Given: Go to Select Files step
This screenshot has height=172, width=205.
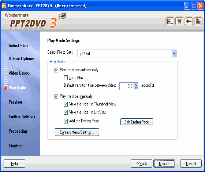Looking at the screenshot, I should (x=18, y=46).
